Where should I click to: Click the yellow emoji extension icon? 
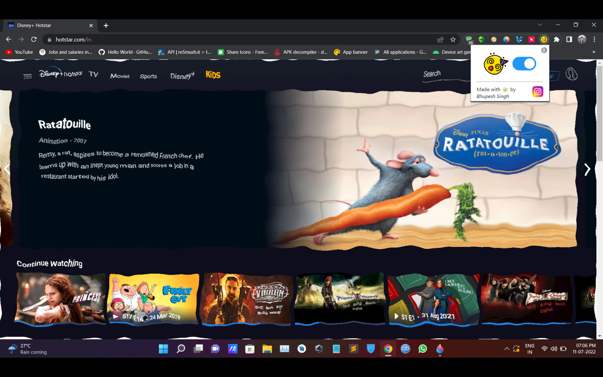(544, 40)
